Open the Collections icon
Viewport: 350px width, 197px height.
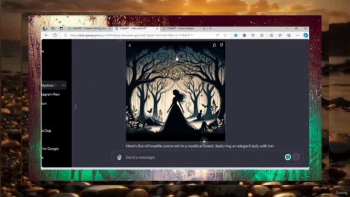pyautogui.click(x=289, y=35)
